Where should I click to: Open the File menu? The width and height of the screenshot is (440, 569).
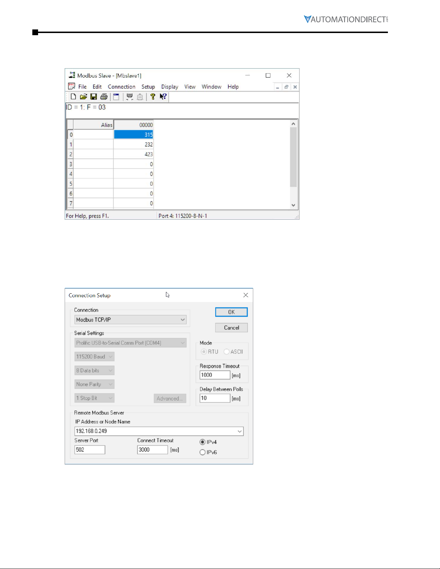[82, 87]
